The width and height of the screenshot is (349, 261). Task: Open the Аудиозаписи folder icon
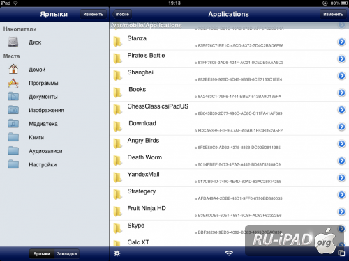pyautogui.click(x=13, y=150)
